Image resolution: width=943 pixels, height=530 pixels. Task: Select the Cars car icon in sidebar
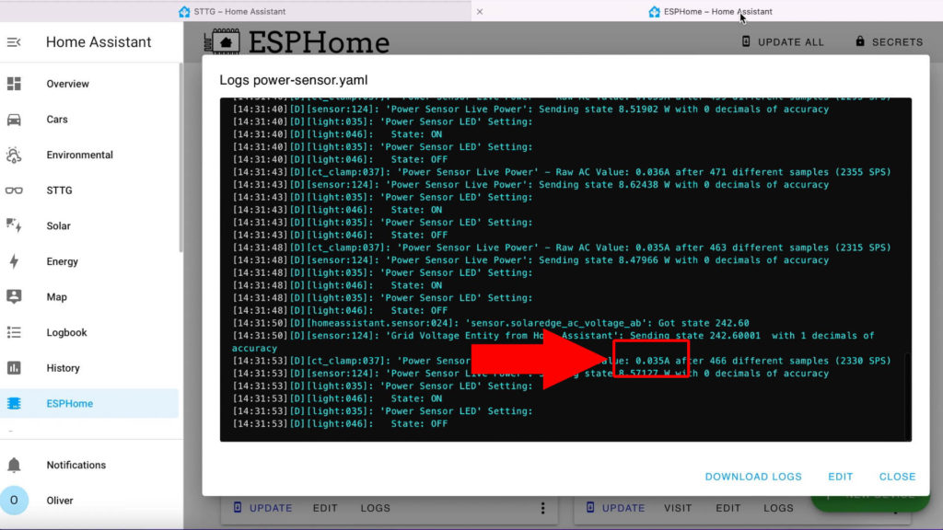[x=14, y=120]
